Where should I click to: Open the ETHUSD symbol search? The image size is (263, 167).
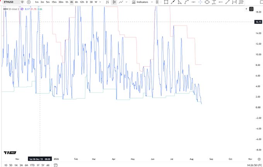tap(9, 2)
